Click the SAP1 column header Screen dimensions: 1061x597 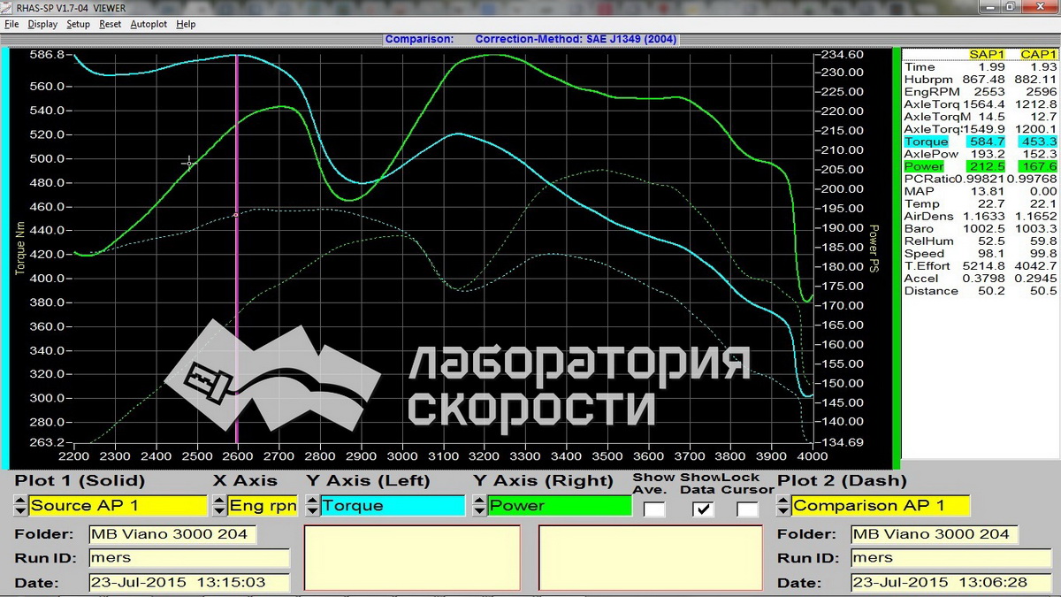coord(988,54)
